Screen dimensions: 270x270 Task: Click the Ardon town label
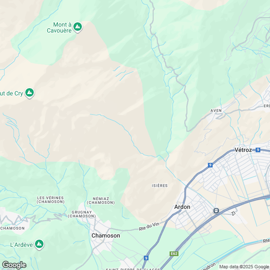pyautogui.click(x=182, y=207)
